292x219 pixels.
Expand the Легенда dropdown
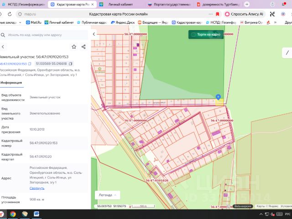108,195
